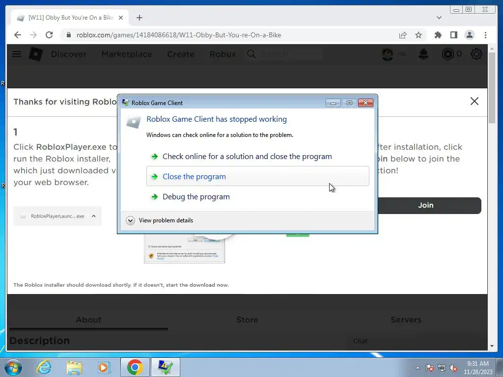The height and width of the screenshot is (377, 503).
Task: Open Chrome three-dot menu
Action: 485,35
